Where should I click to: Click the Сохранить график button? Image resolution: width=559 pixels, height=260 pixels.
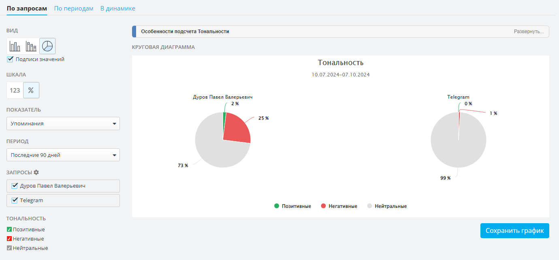(x=515, y=231)
